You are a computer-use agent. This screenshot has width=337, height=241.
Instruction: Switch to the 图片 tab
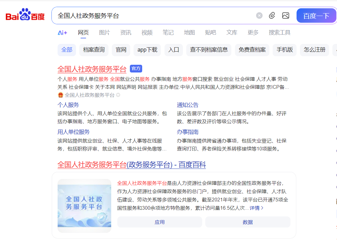coord(104,33)
